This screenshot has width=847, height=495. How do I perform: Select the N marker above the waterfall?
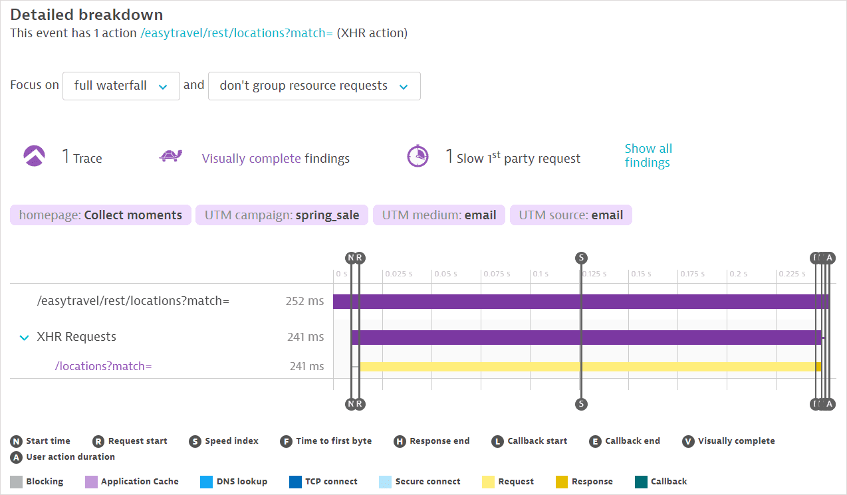(350, 258)
